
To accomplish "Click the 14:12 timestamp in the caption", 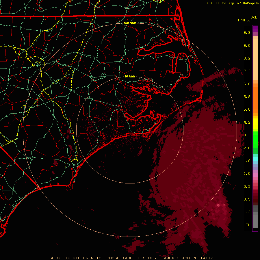I will pyautogui.click(x=207, y=258).
